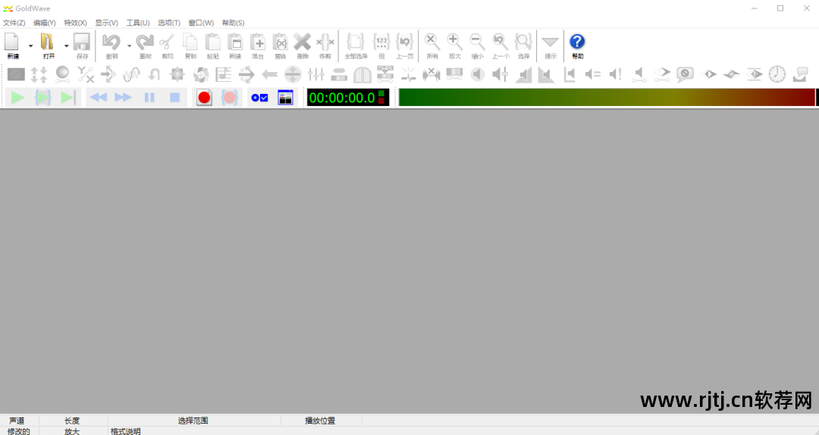Expand the dropdown arrow next to 打开
Screen dimensions: 819x435
[66, 46]
